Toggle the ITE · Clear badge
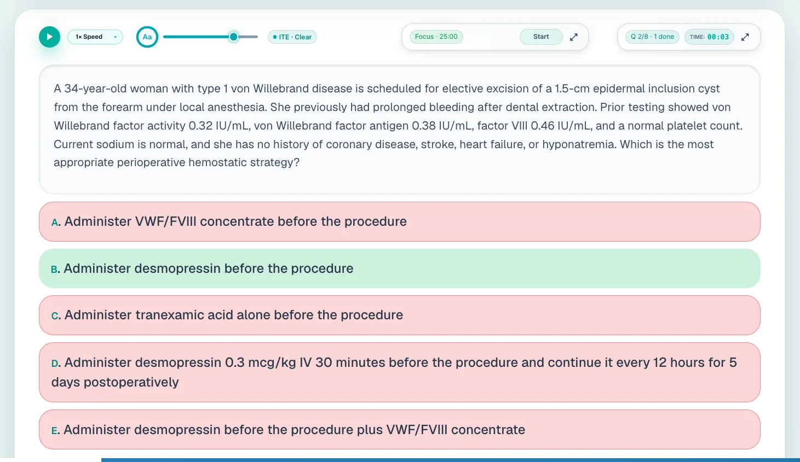 coord(292,37)
